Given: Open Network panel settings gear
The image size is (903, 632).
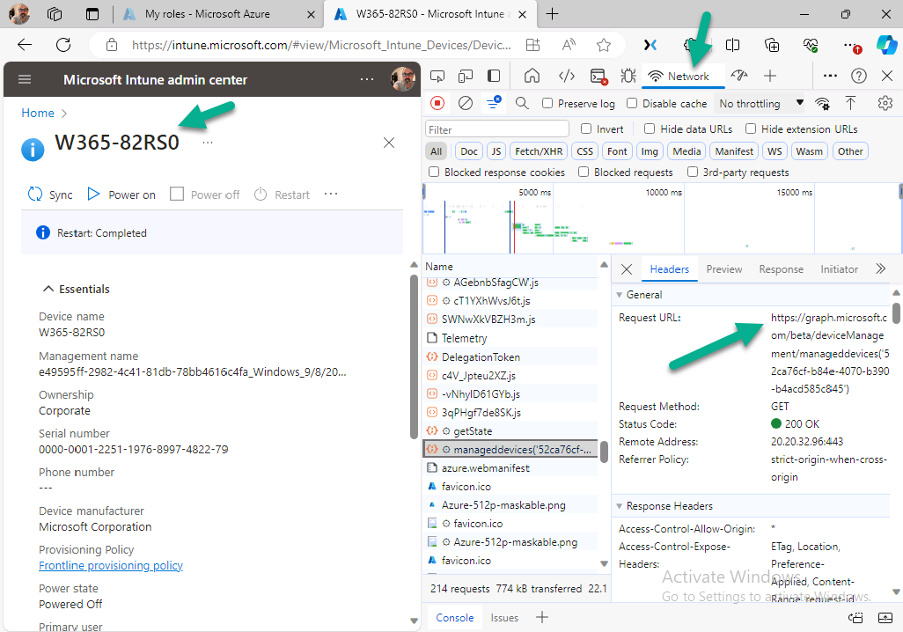Looking at the screenshot, I should 885,103.
